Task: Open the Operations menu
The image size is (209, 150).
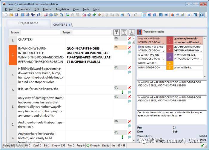Action: tap(24, 9)
